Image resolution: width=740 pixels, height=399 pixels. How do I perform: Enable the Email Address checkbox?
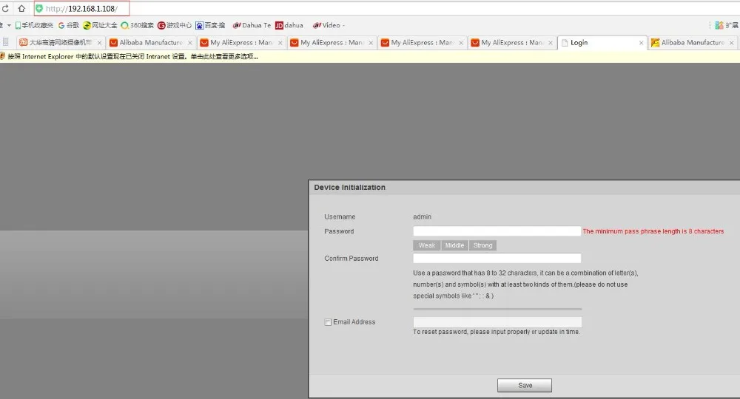(x=328, y=322)
